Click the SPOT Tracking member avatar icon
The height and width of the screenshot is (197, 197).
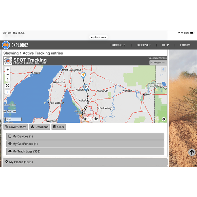8,61
